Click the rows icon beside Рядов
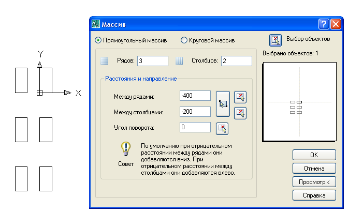Image resolution: width=348 pixels, height=213 pixels. (x=104, y=60)
